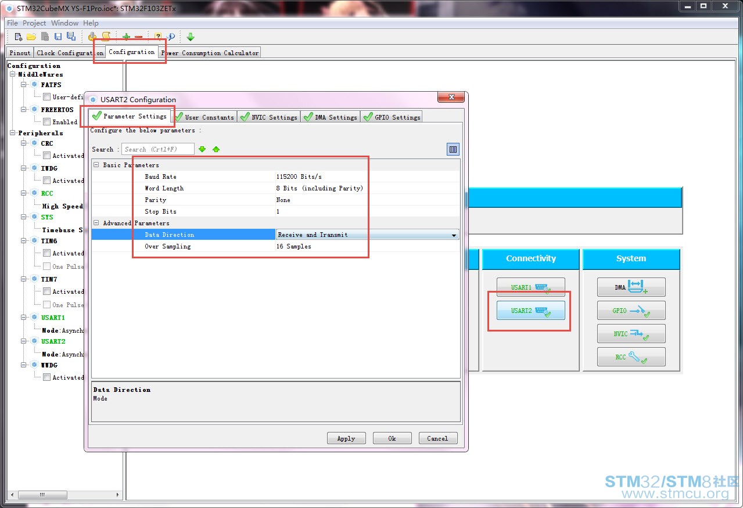Collapse Peripherals tree node
743x508 pixels.
point(13,133)
